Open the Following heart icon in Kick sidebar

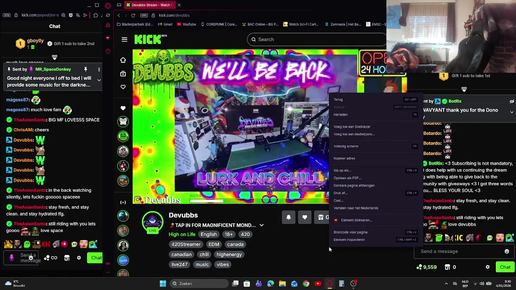(x=123, y=87)
